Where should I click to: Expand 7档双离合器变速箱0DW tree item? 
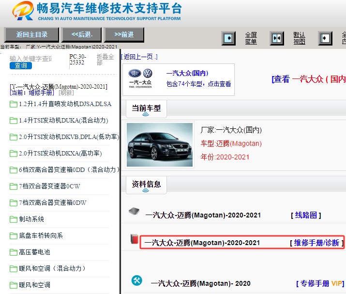click(53, 203)
